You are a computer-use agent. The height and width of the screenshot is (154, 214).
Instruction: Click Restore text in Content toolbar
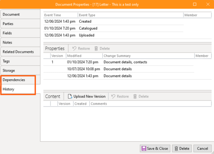(123, 96)
